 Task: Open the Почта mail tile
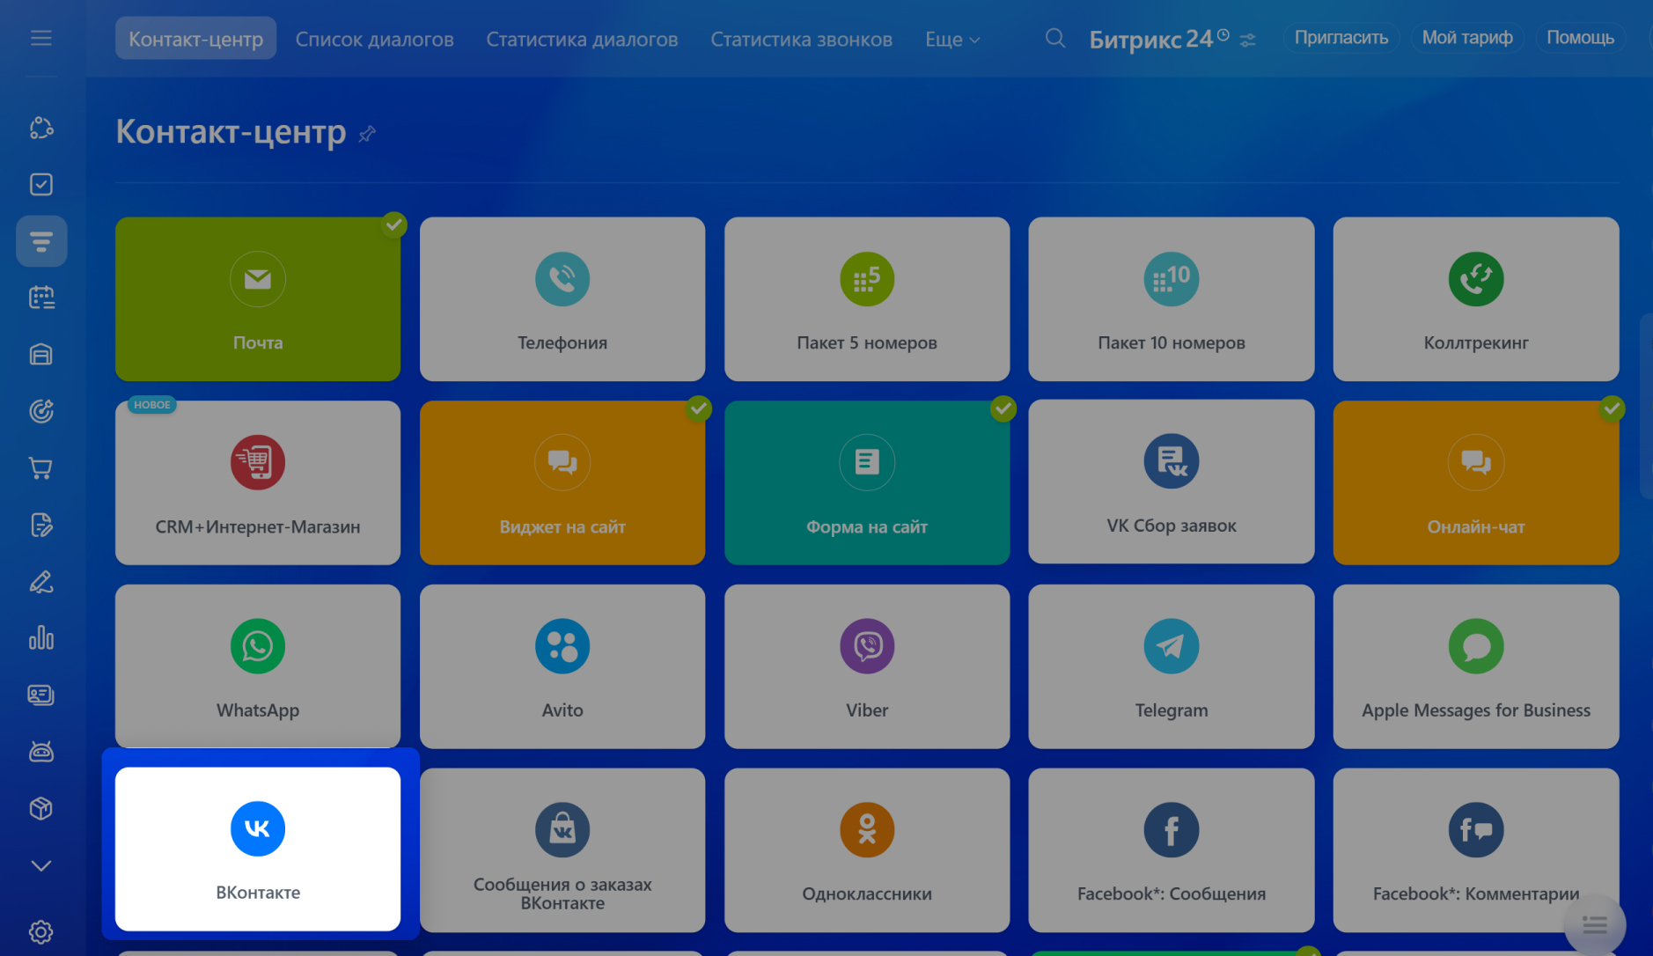point(258,299)
